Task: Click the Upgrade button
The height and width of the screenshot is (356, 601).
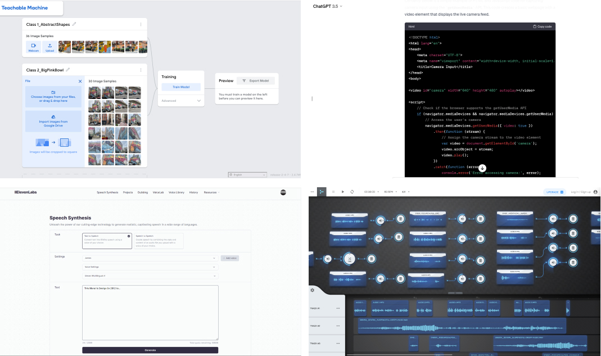Action: tap(554, 192)
